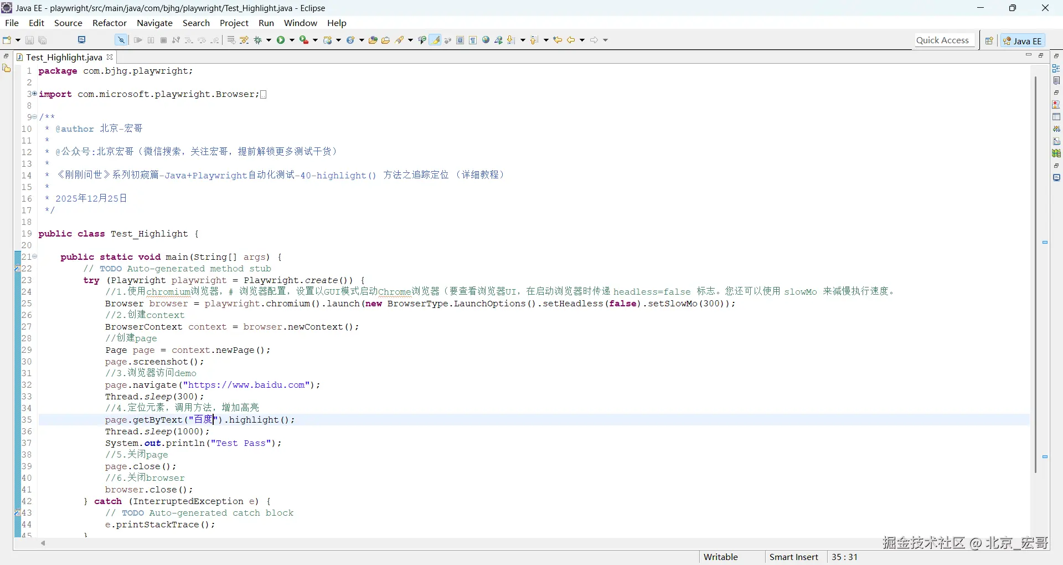Click the Open Web Browser globe icon
This screenshot has height=565, width=1063.
tap(486, 40)
